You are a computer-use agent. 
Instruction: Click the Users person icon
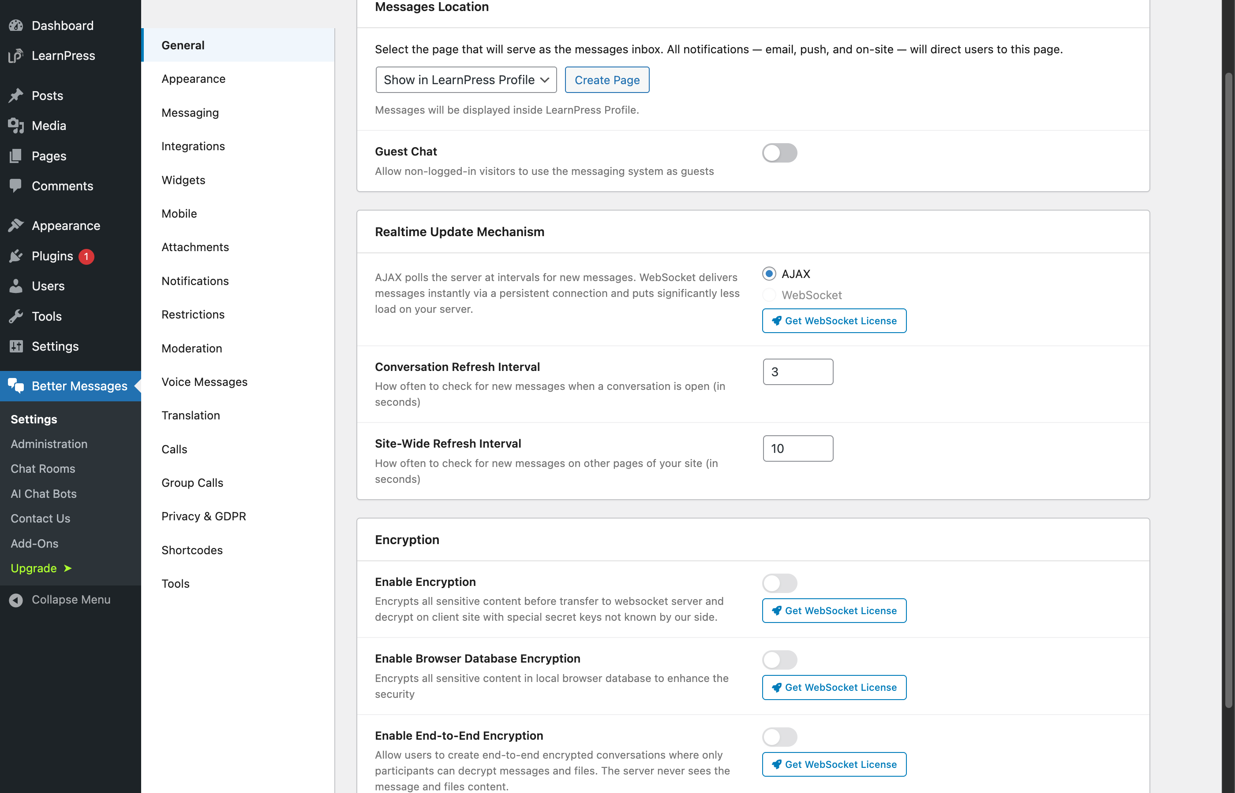pyautogui.click(x=16, y=286)
